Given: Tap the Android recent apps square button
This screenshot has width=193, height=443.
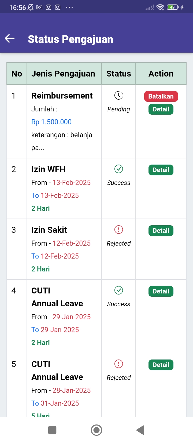Looking at the screenshot, I should (52, 430).
